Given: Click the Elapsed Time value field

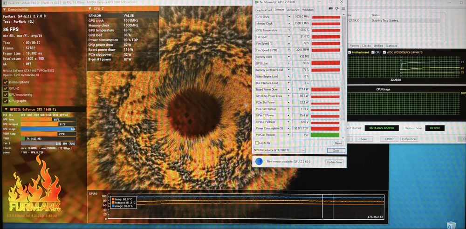Looking at the screenshot, I should pyautogui.click(x=435, y=128).
